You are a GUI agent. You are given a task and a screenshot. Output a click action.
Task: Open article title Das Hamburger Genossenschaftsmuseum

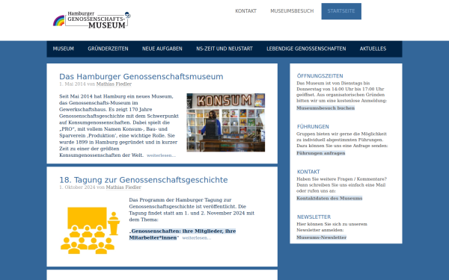pyautogui.click(x=141, y=77)
